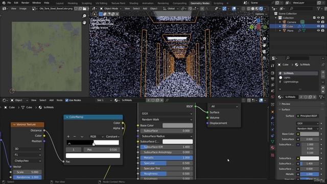Click the image editor pan hand icon

(84, 22)
